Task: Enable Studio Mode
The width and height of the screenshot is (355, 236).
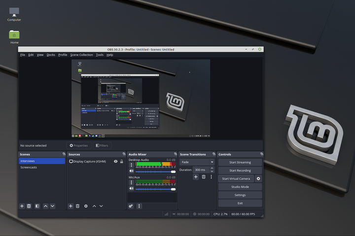Action: pyautogui.click(x=240, y=187)
